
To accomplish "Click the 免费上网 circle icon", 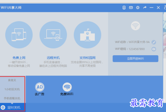I will (x=19, y=35).
